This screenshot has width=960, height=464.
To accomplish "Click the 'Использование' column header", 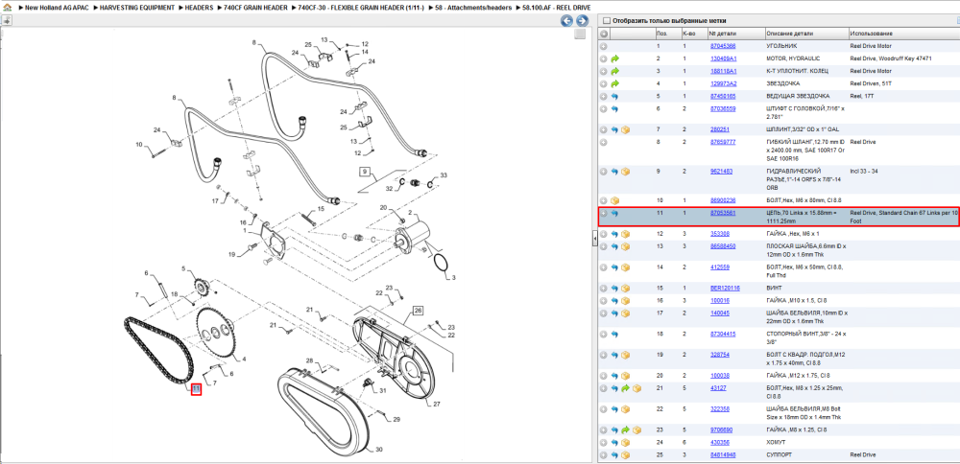I will tap(903, 34).
